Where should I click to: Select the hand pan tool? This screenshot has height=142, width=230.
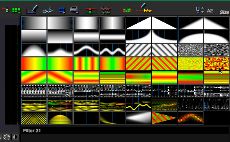[7, 137]
